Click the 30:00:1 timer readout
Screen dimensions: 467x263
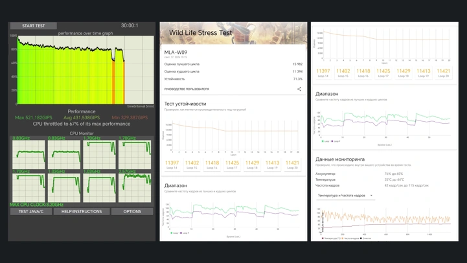tap(130, 26)
